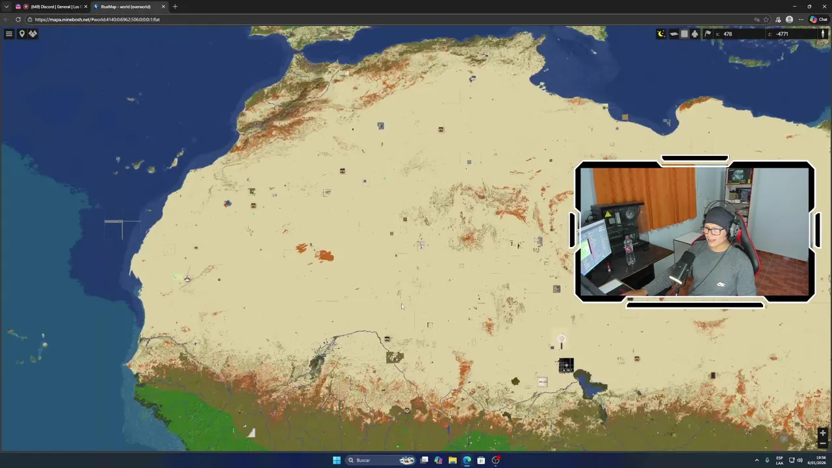
Task: Toggle BlueMap day/night mode
Action: point(661,34)
